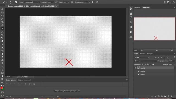The height and width of the screenshot is (99, 176).
Task: Open layer blend mode dropdown Обычные
Action: click(145, 61)
